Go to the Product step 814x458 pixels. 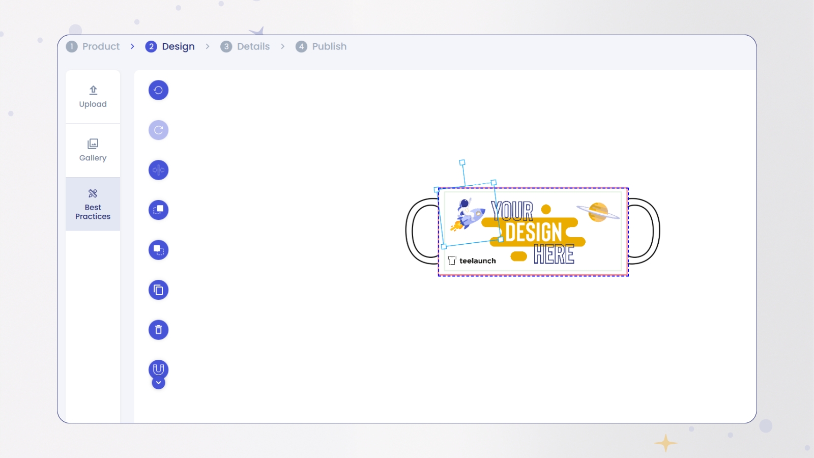93,46
